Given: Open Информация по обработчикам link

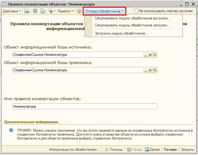Looking at the screenshot, I should pyautogui.click(x=75, y=150).
